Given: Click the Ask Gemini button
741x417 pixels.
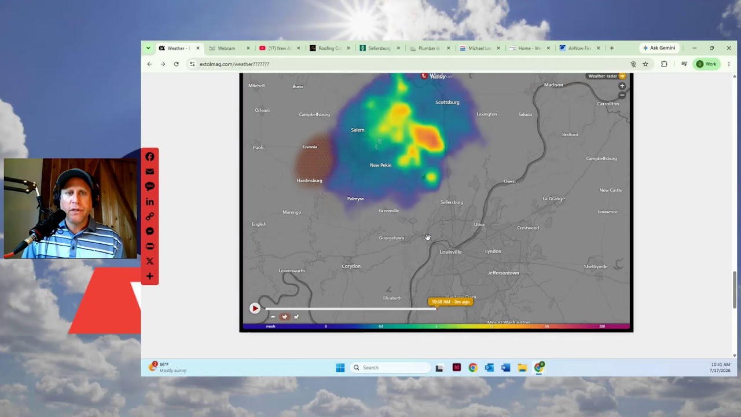Looking at the screenshot, I should pos(659,48).
